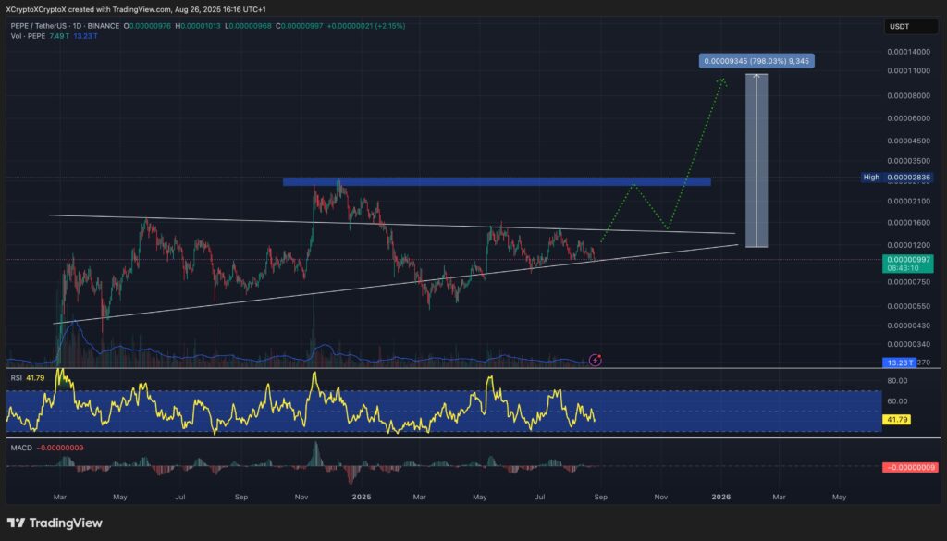Click the pink lightning event marker icon
Image resolution: width=947 pixels, height=541 pixels.
click(x=596, y=359)
